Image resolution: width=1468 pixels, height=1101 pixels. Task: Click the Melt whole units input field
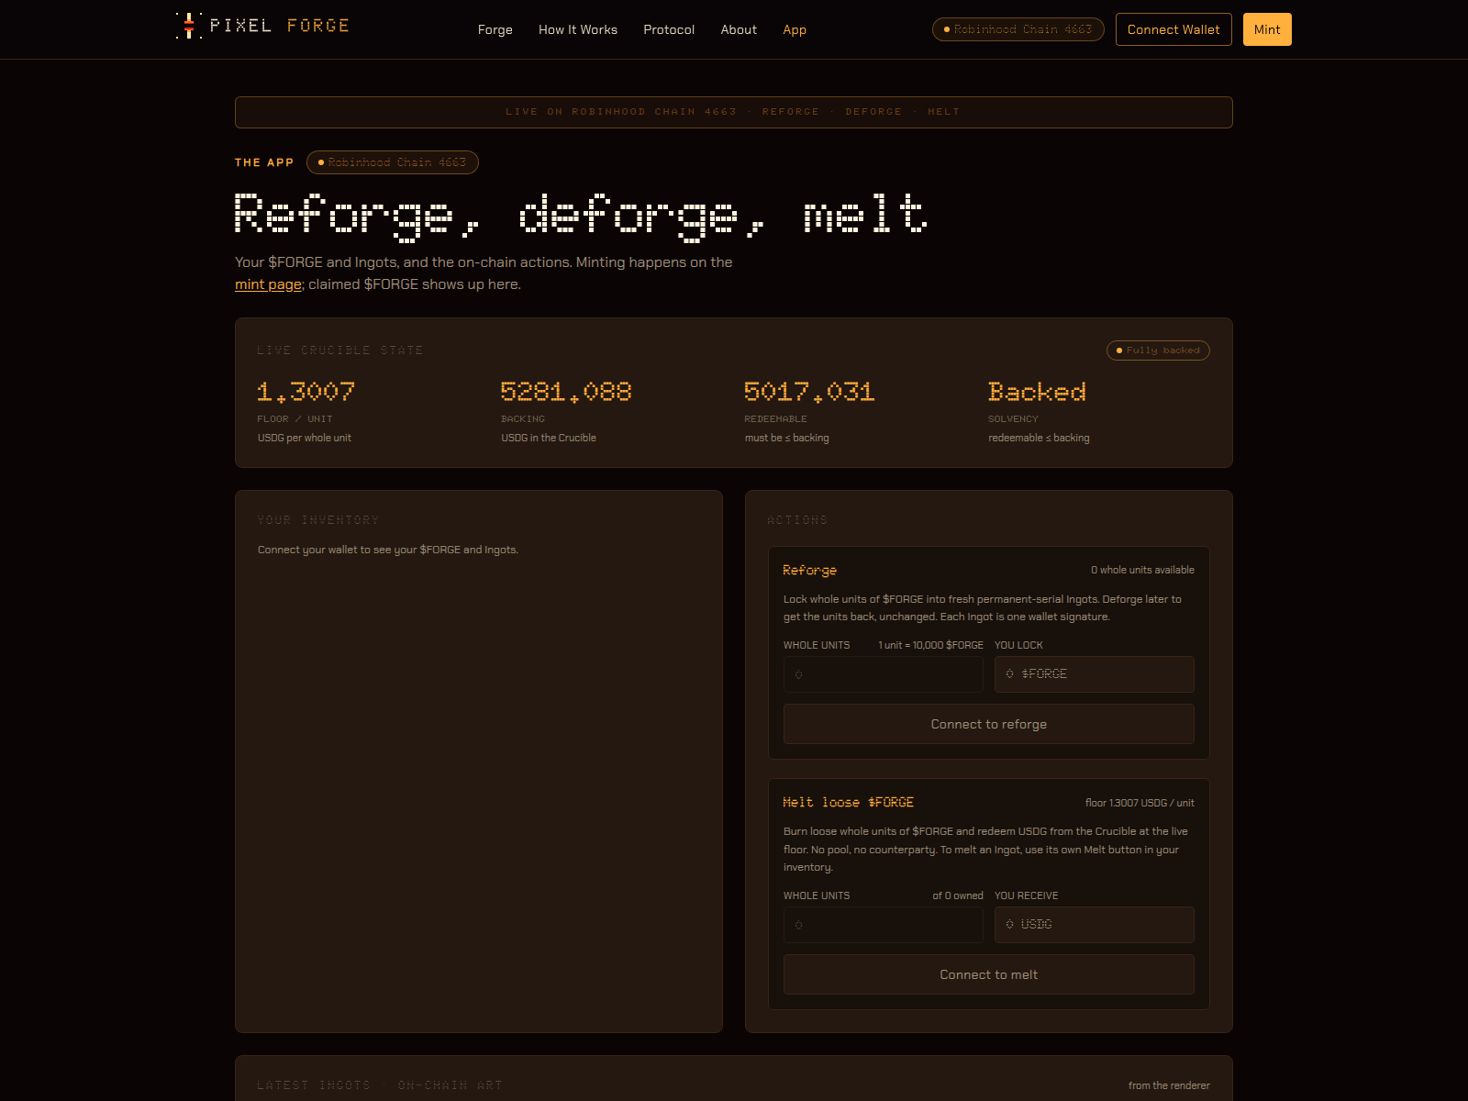click(x=883, y=925)
